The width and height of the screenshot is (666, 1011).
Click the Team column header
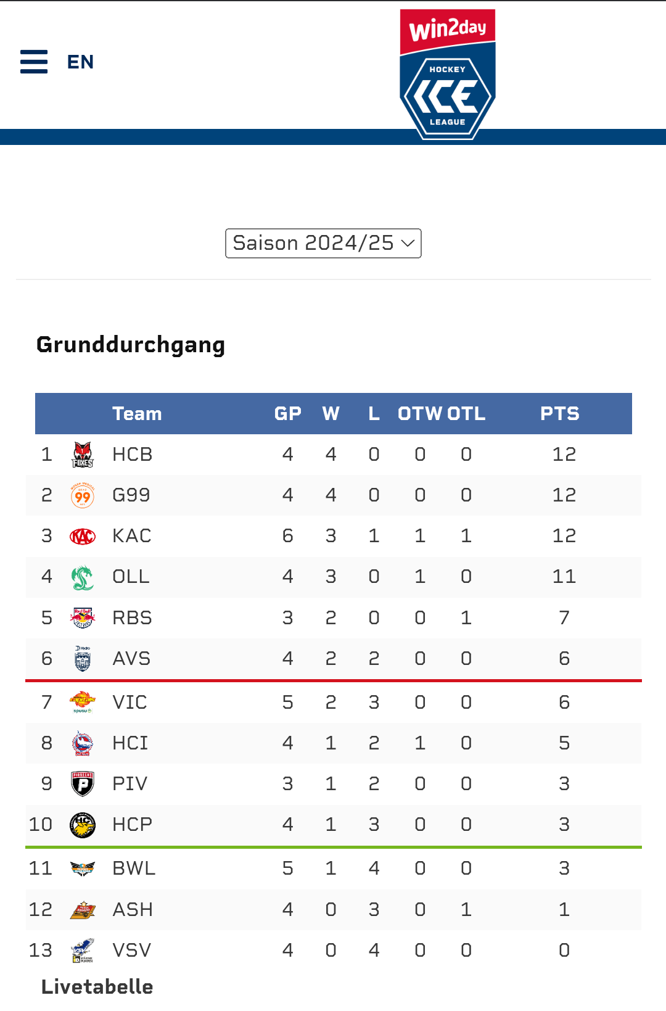pos(137,413)
